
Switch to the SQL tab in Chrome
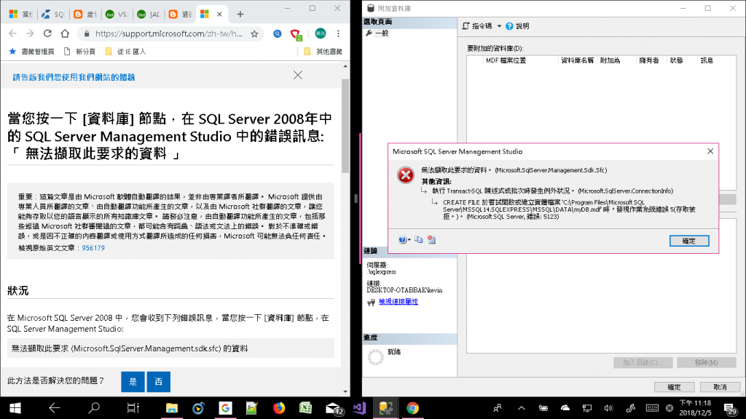click(52, 15)
